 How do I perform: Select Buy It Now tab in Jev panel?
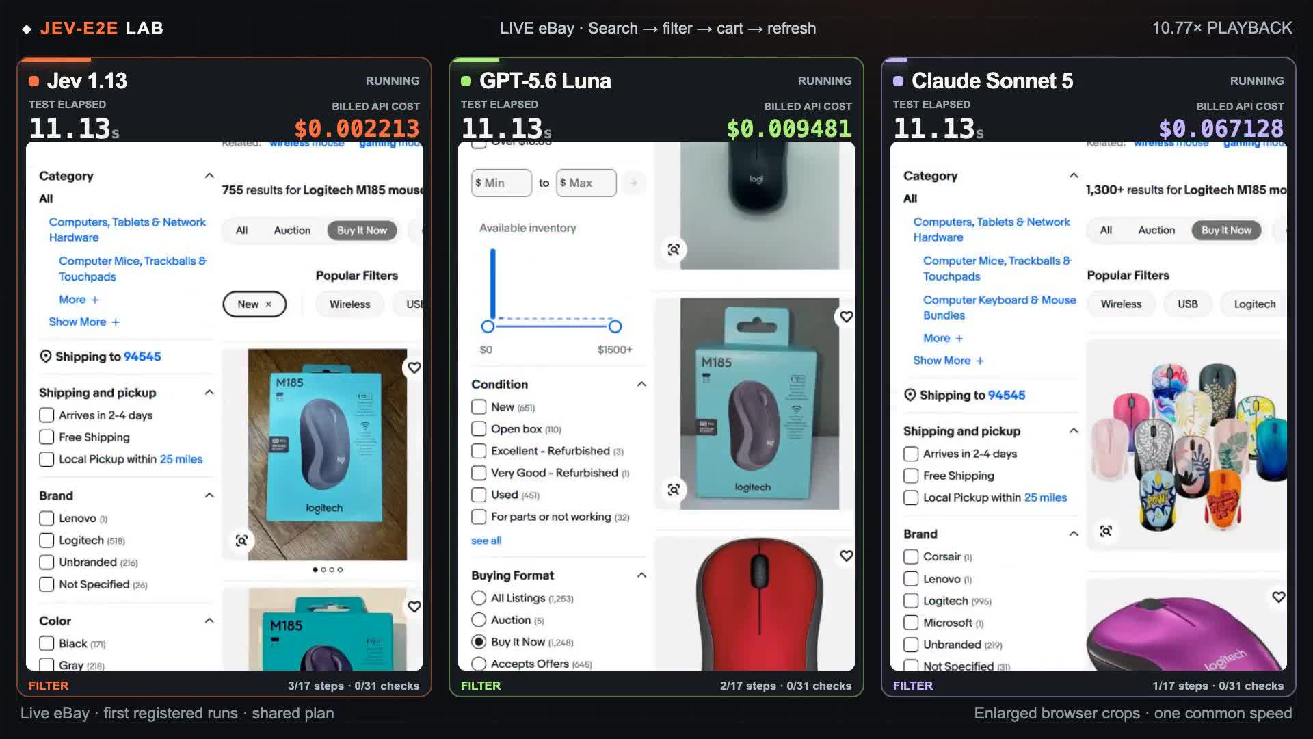[x=362, y=231]
